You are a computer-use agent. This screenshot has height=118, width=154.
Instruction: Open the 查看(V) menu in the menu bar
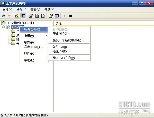click(x=35, y=10)
